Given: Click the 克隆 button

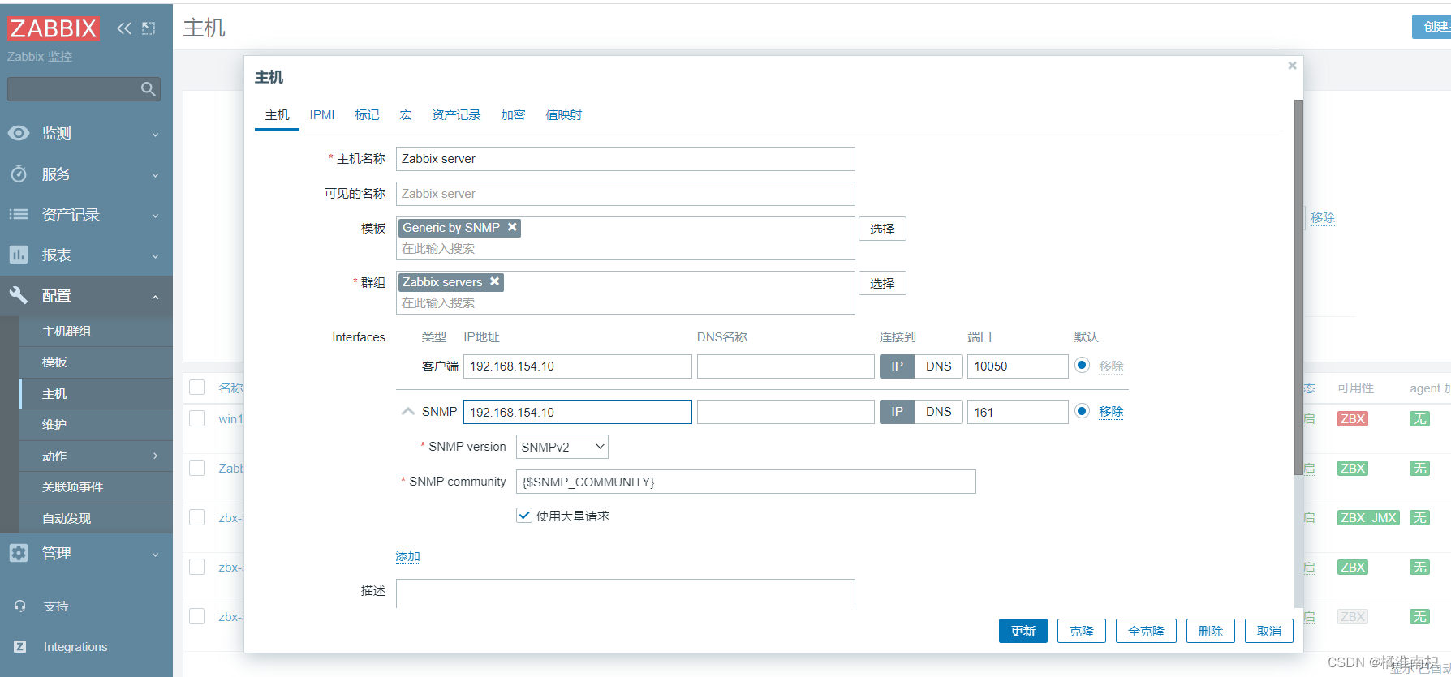Looking at the screenshot, I should pos(1082,631).
